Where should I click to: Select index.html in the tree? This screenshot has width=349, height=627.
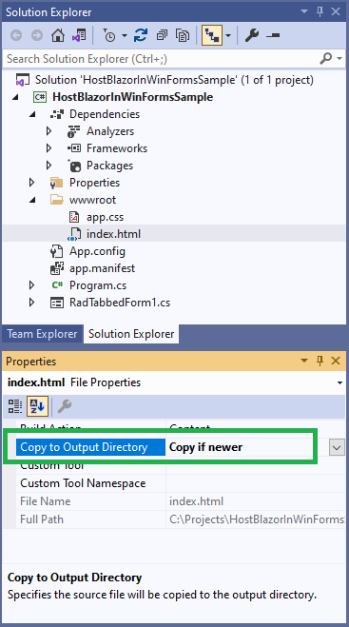pos(113,234)
